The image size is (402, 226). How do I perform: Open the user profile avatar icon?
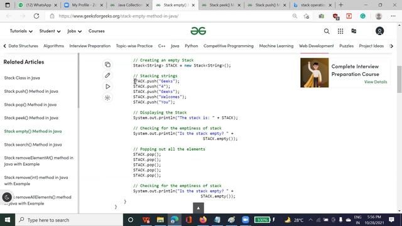click(379, 31)
